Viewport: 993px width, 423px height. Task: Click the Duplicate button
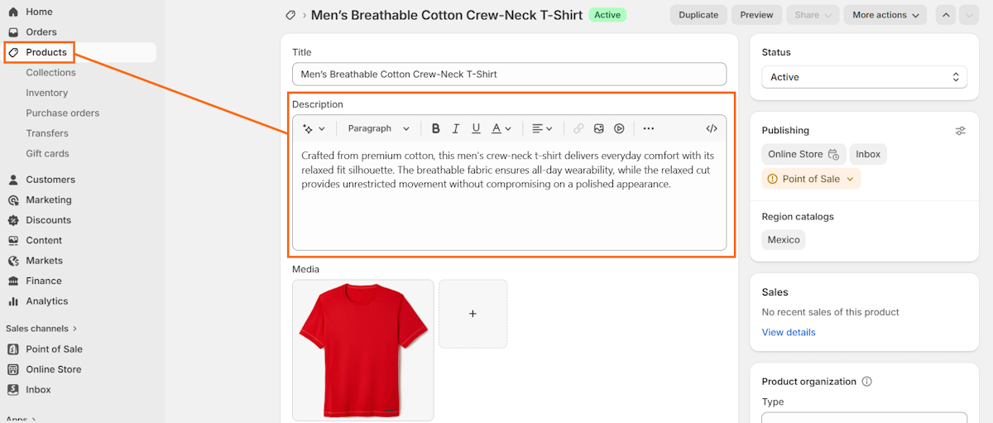(x=698, y=15)
